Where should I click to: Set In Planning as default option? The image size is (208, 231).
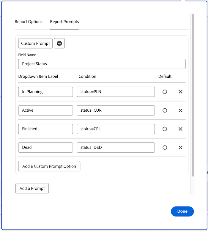tap(165, 92)
